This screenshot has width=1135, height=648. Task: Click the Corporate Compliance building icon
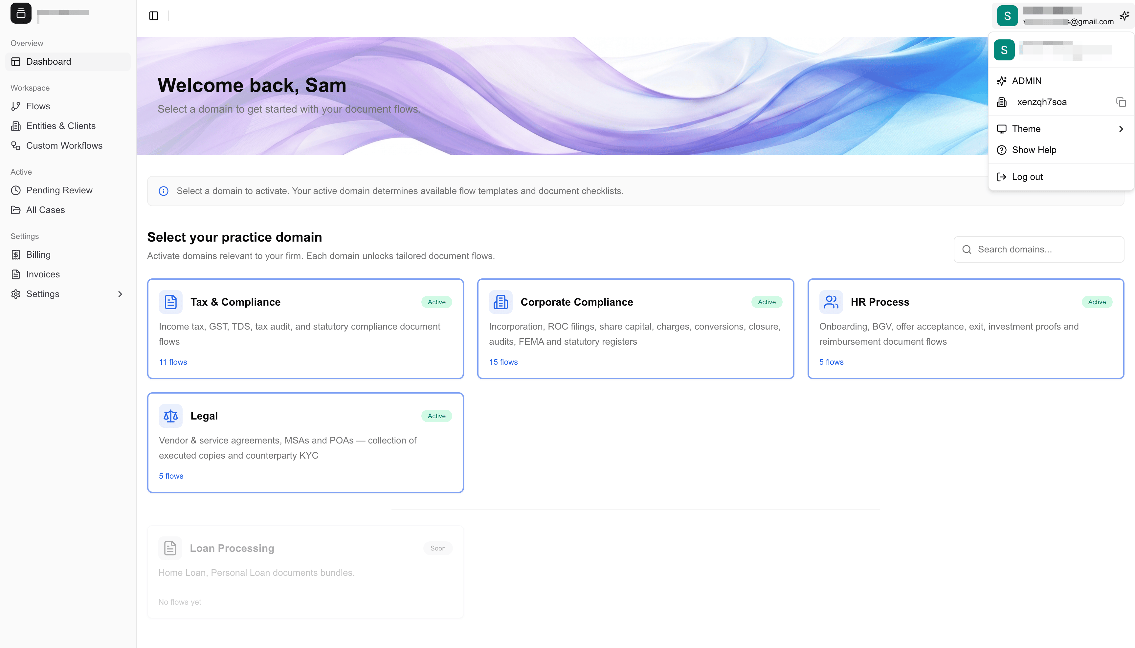(x=501, y=302)
